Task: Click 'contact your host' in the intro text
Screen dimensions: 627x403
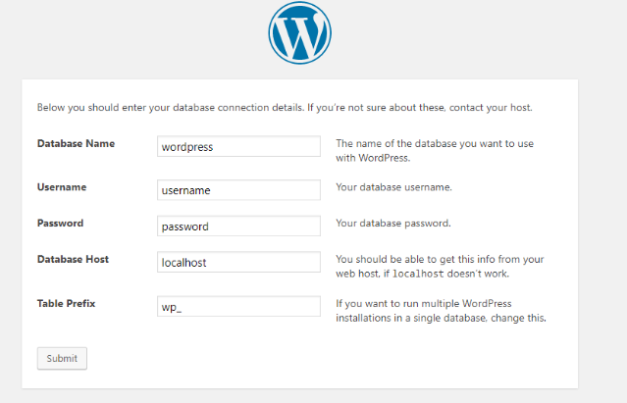Action: (491, 108)
